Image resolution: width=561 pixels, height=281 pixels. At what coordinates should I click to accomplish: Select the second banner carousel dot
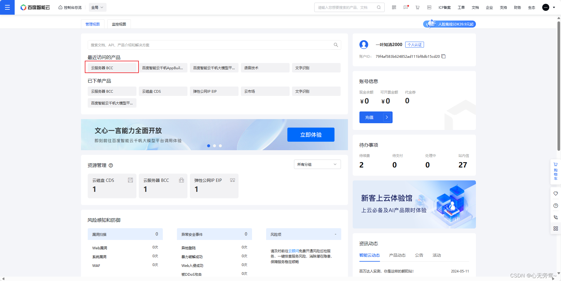214,146
